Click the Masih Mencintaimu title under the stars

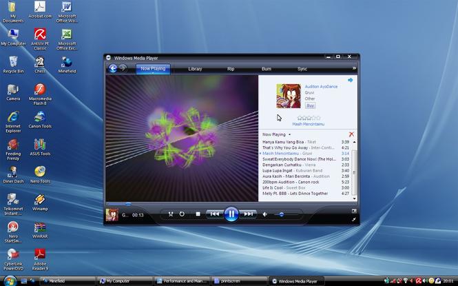(308, 124)
